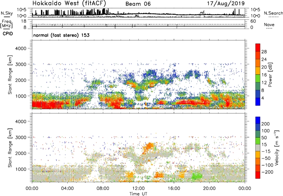Click the 'CPID' label
The height and width of the screenshot is (196, 283).
[x=8, y=34]
